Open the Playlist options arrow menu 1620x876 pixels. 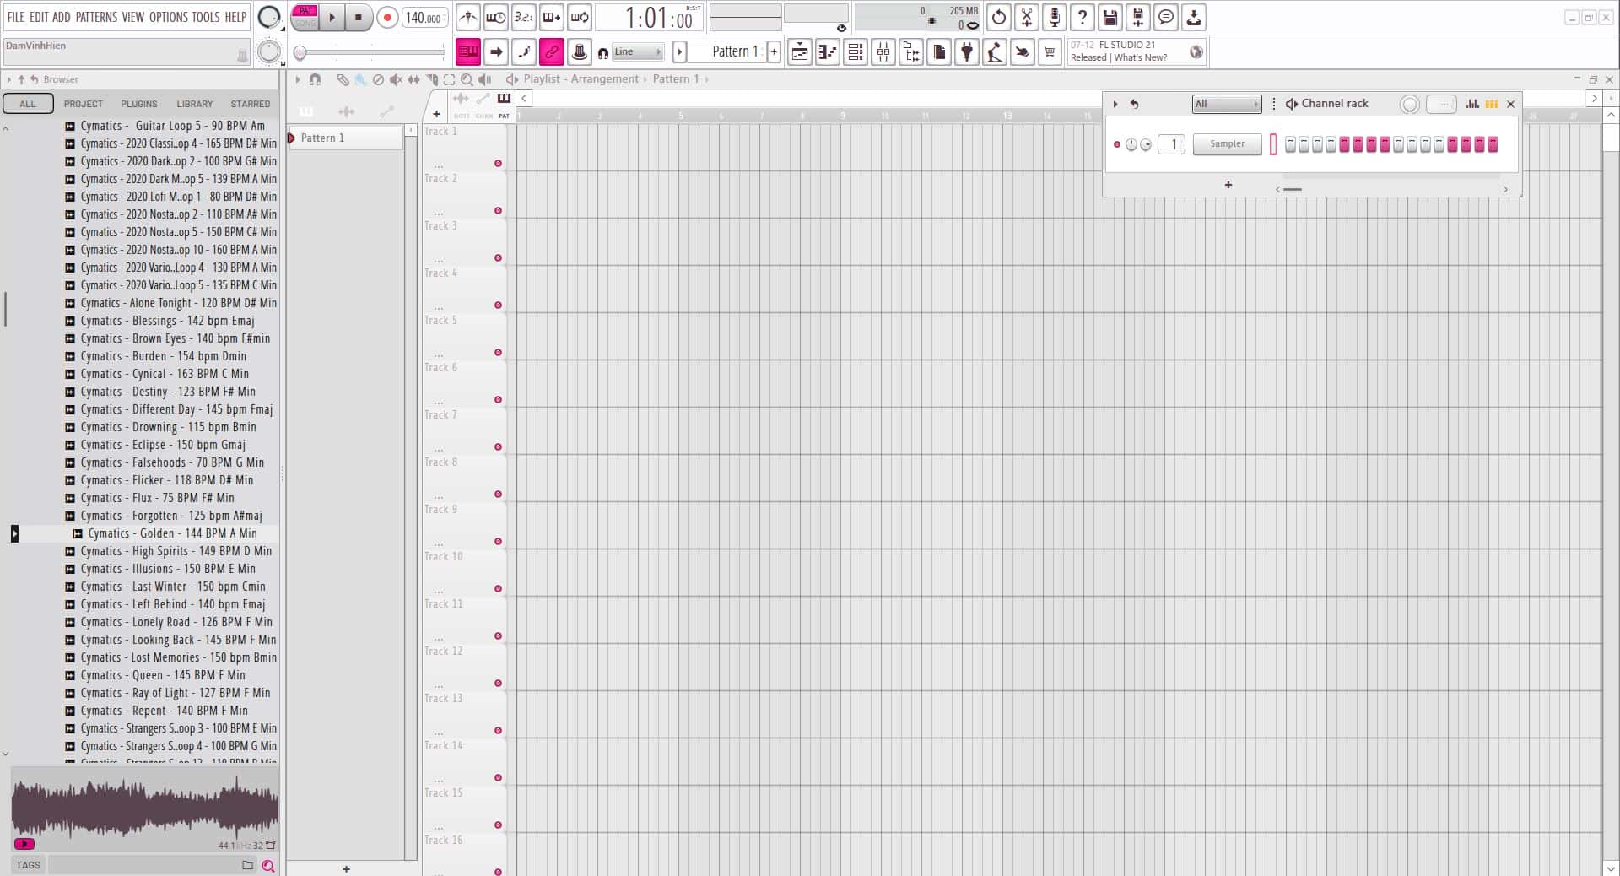[297, 79]
